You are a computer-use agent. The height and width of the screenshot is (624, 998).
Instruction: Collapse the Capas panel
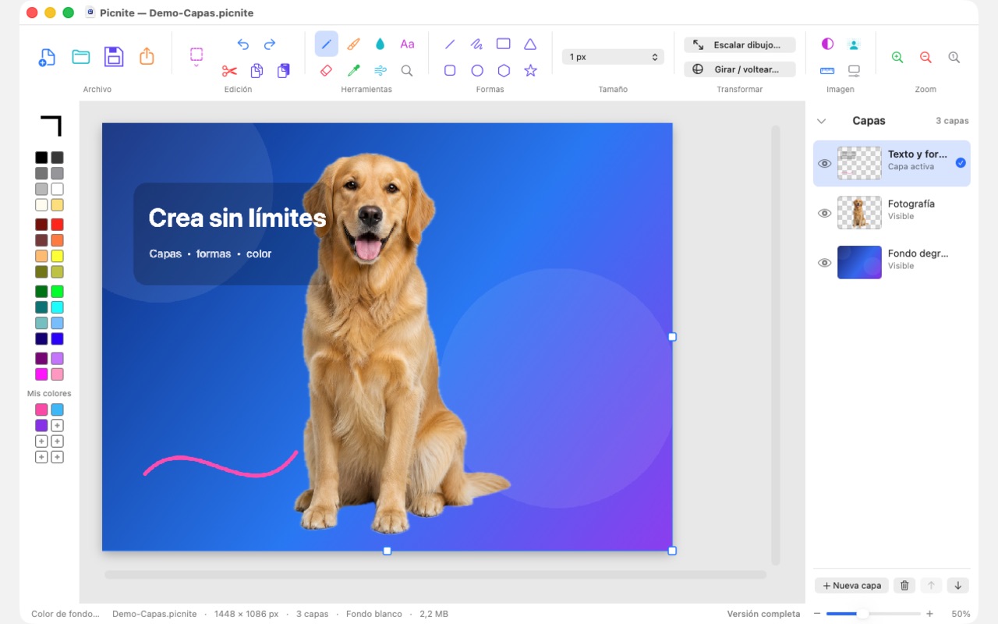821,121
